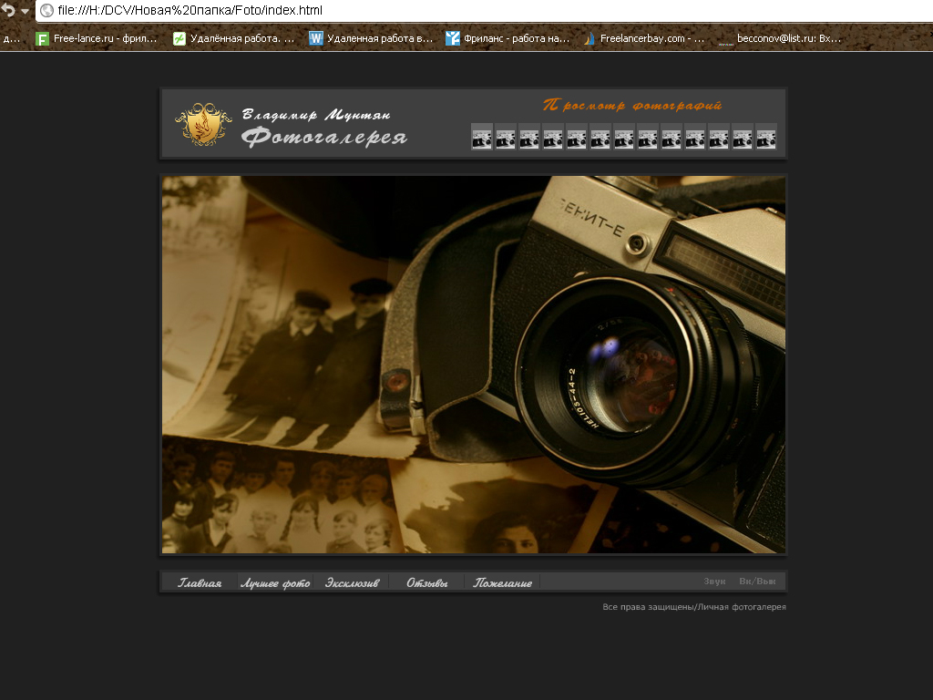Click the blue W bookmark favicon
Viewport: 933px width, 700px height.
click(316, 38)
